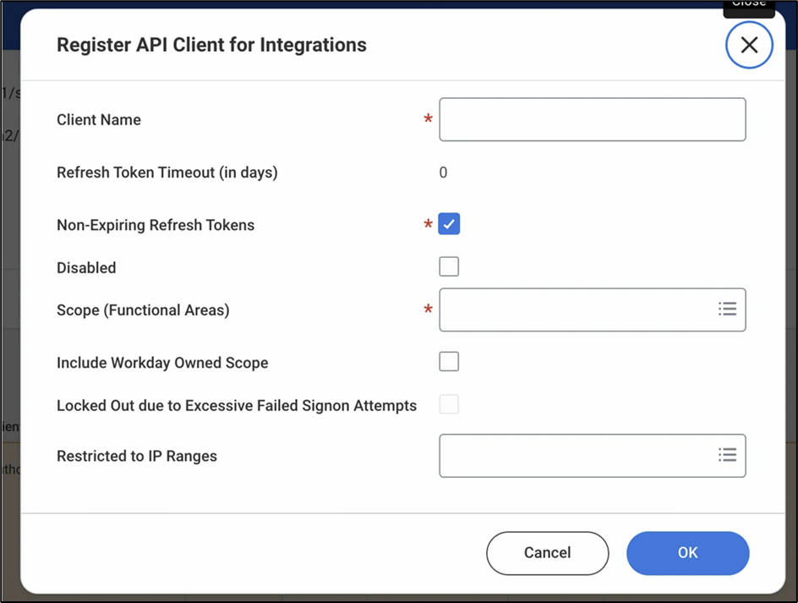Check the Disabled checkbox
798x603 pixels.
(449, 267)
